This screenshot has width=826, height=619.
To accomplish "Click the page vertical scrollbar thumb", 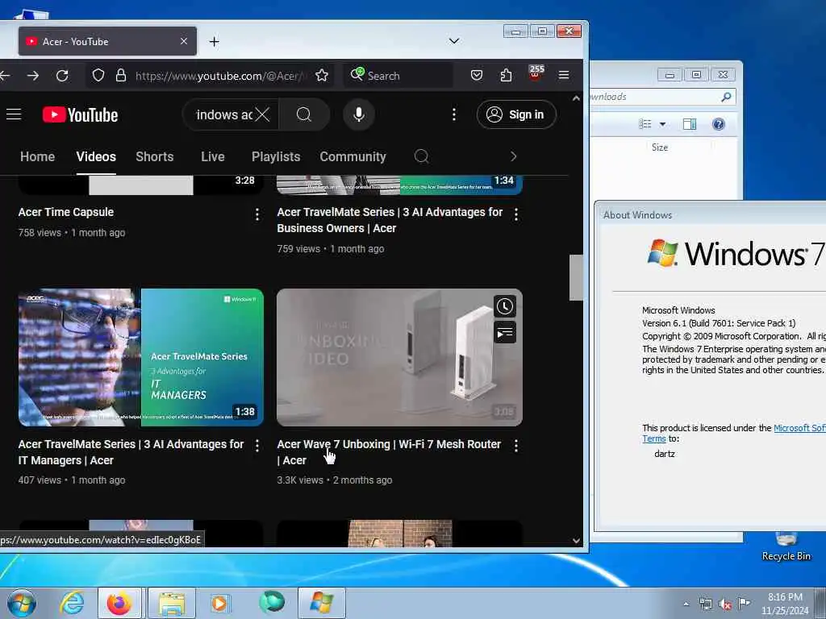I will (576, 277).
